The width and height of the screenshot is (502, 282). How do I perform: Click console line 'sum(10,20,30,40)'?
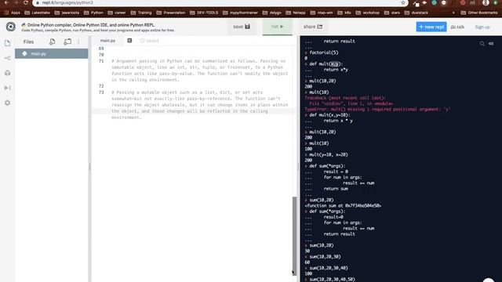329,268
